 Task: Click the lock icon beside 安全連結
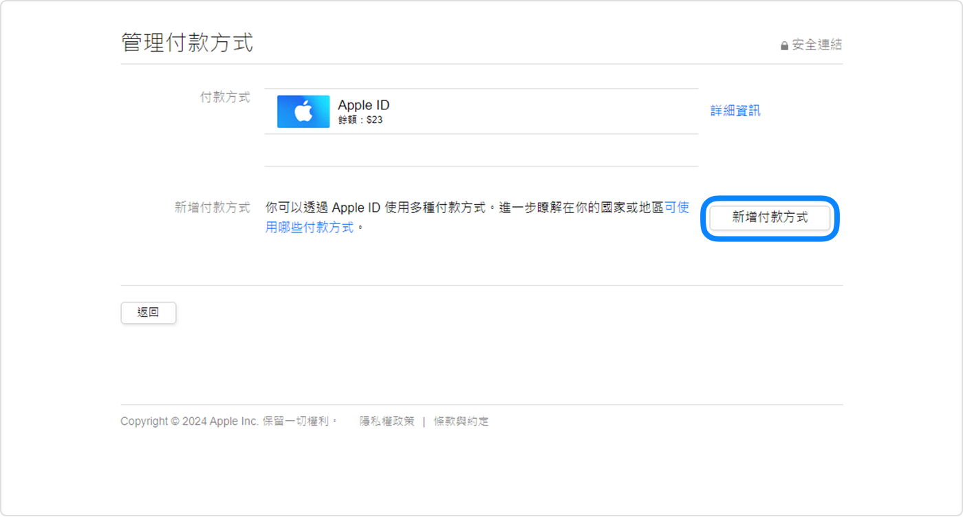pyautogui.click(x=784, y=45)
